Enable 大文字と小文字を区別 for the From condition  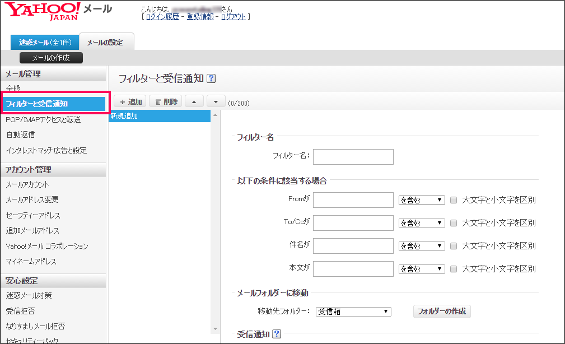tap(454, 200)
